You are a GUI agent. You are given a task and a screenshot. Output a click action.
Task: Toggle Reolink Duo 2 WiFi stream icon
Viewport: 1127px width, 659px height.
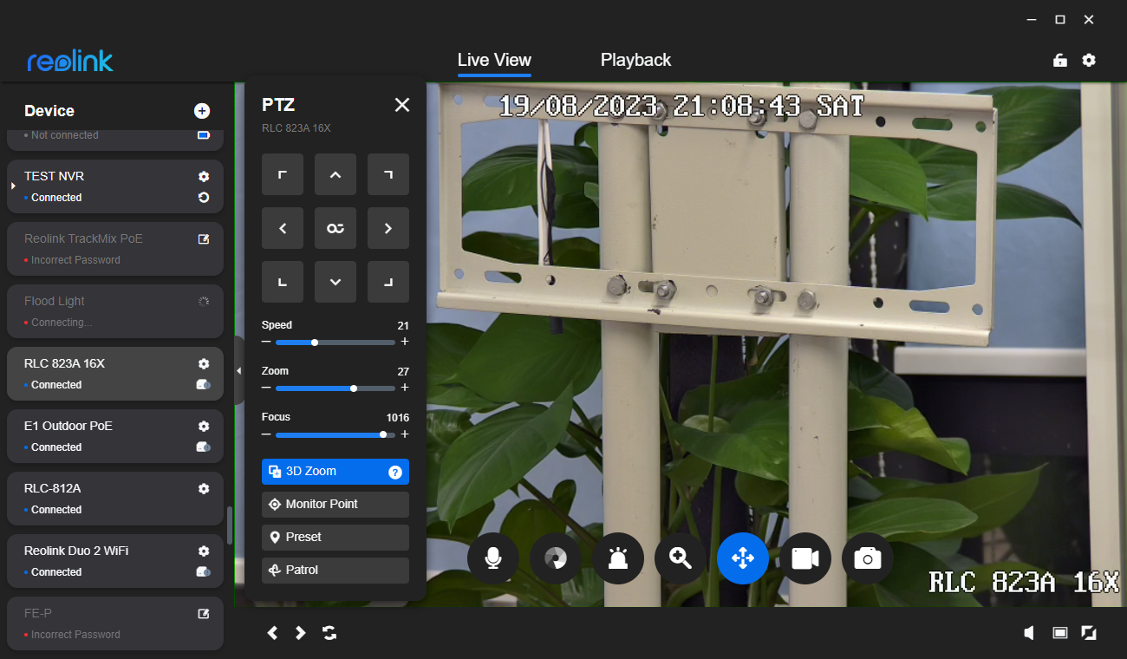203,571
